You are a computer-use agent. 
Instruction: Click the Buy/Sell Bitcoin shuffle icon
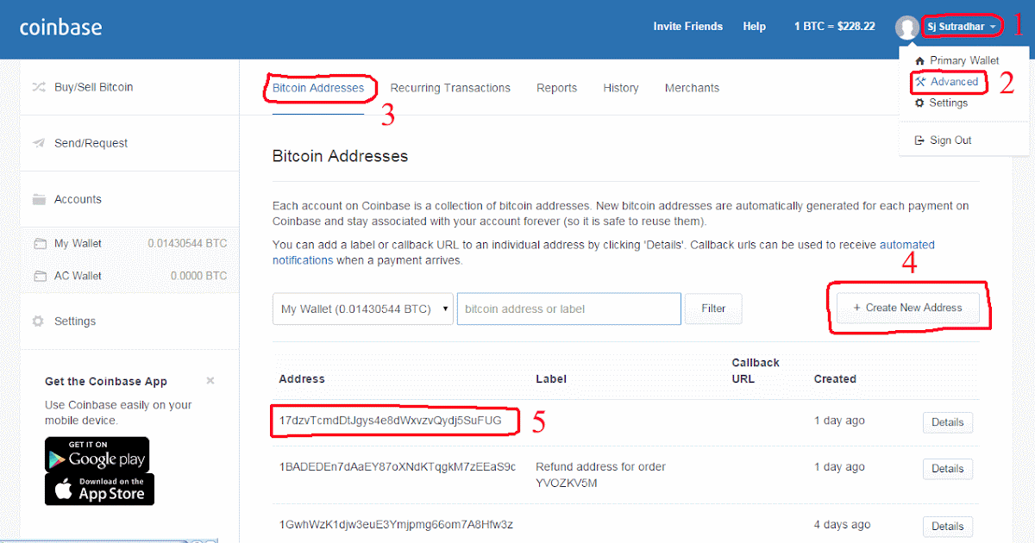pos(39,87)
